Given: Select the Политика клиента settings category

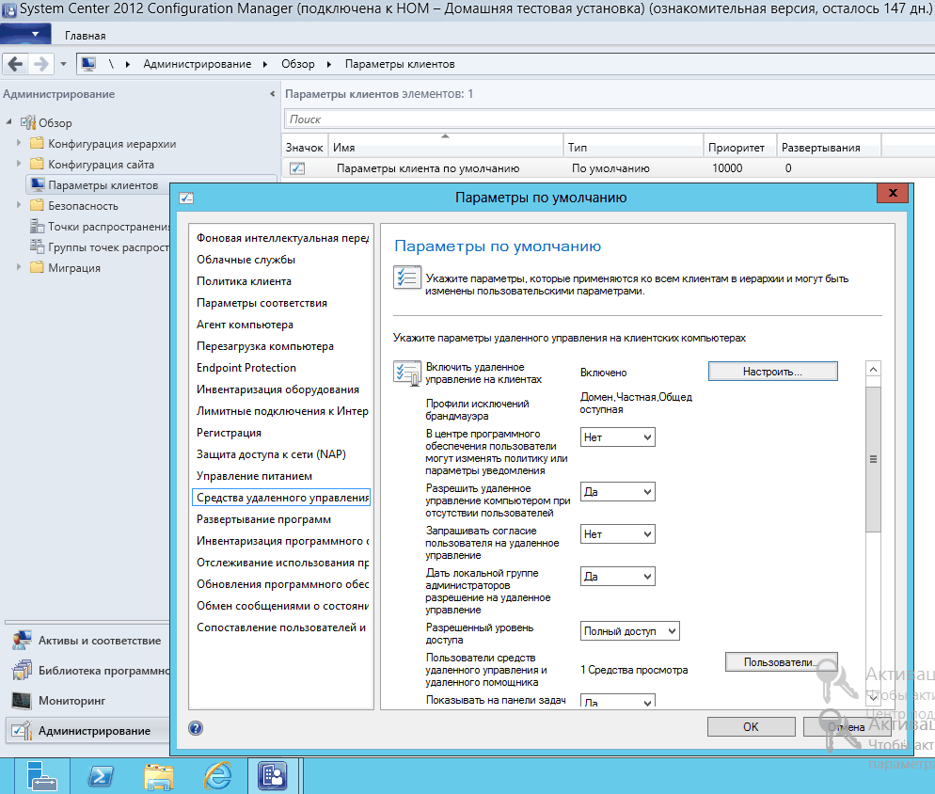Looking at the screenshot, I should (x=281, y=281).
